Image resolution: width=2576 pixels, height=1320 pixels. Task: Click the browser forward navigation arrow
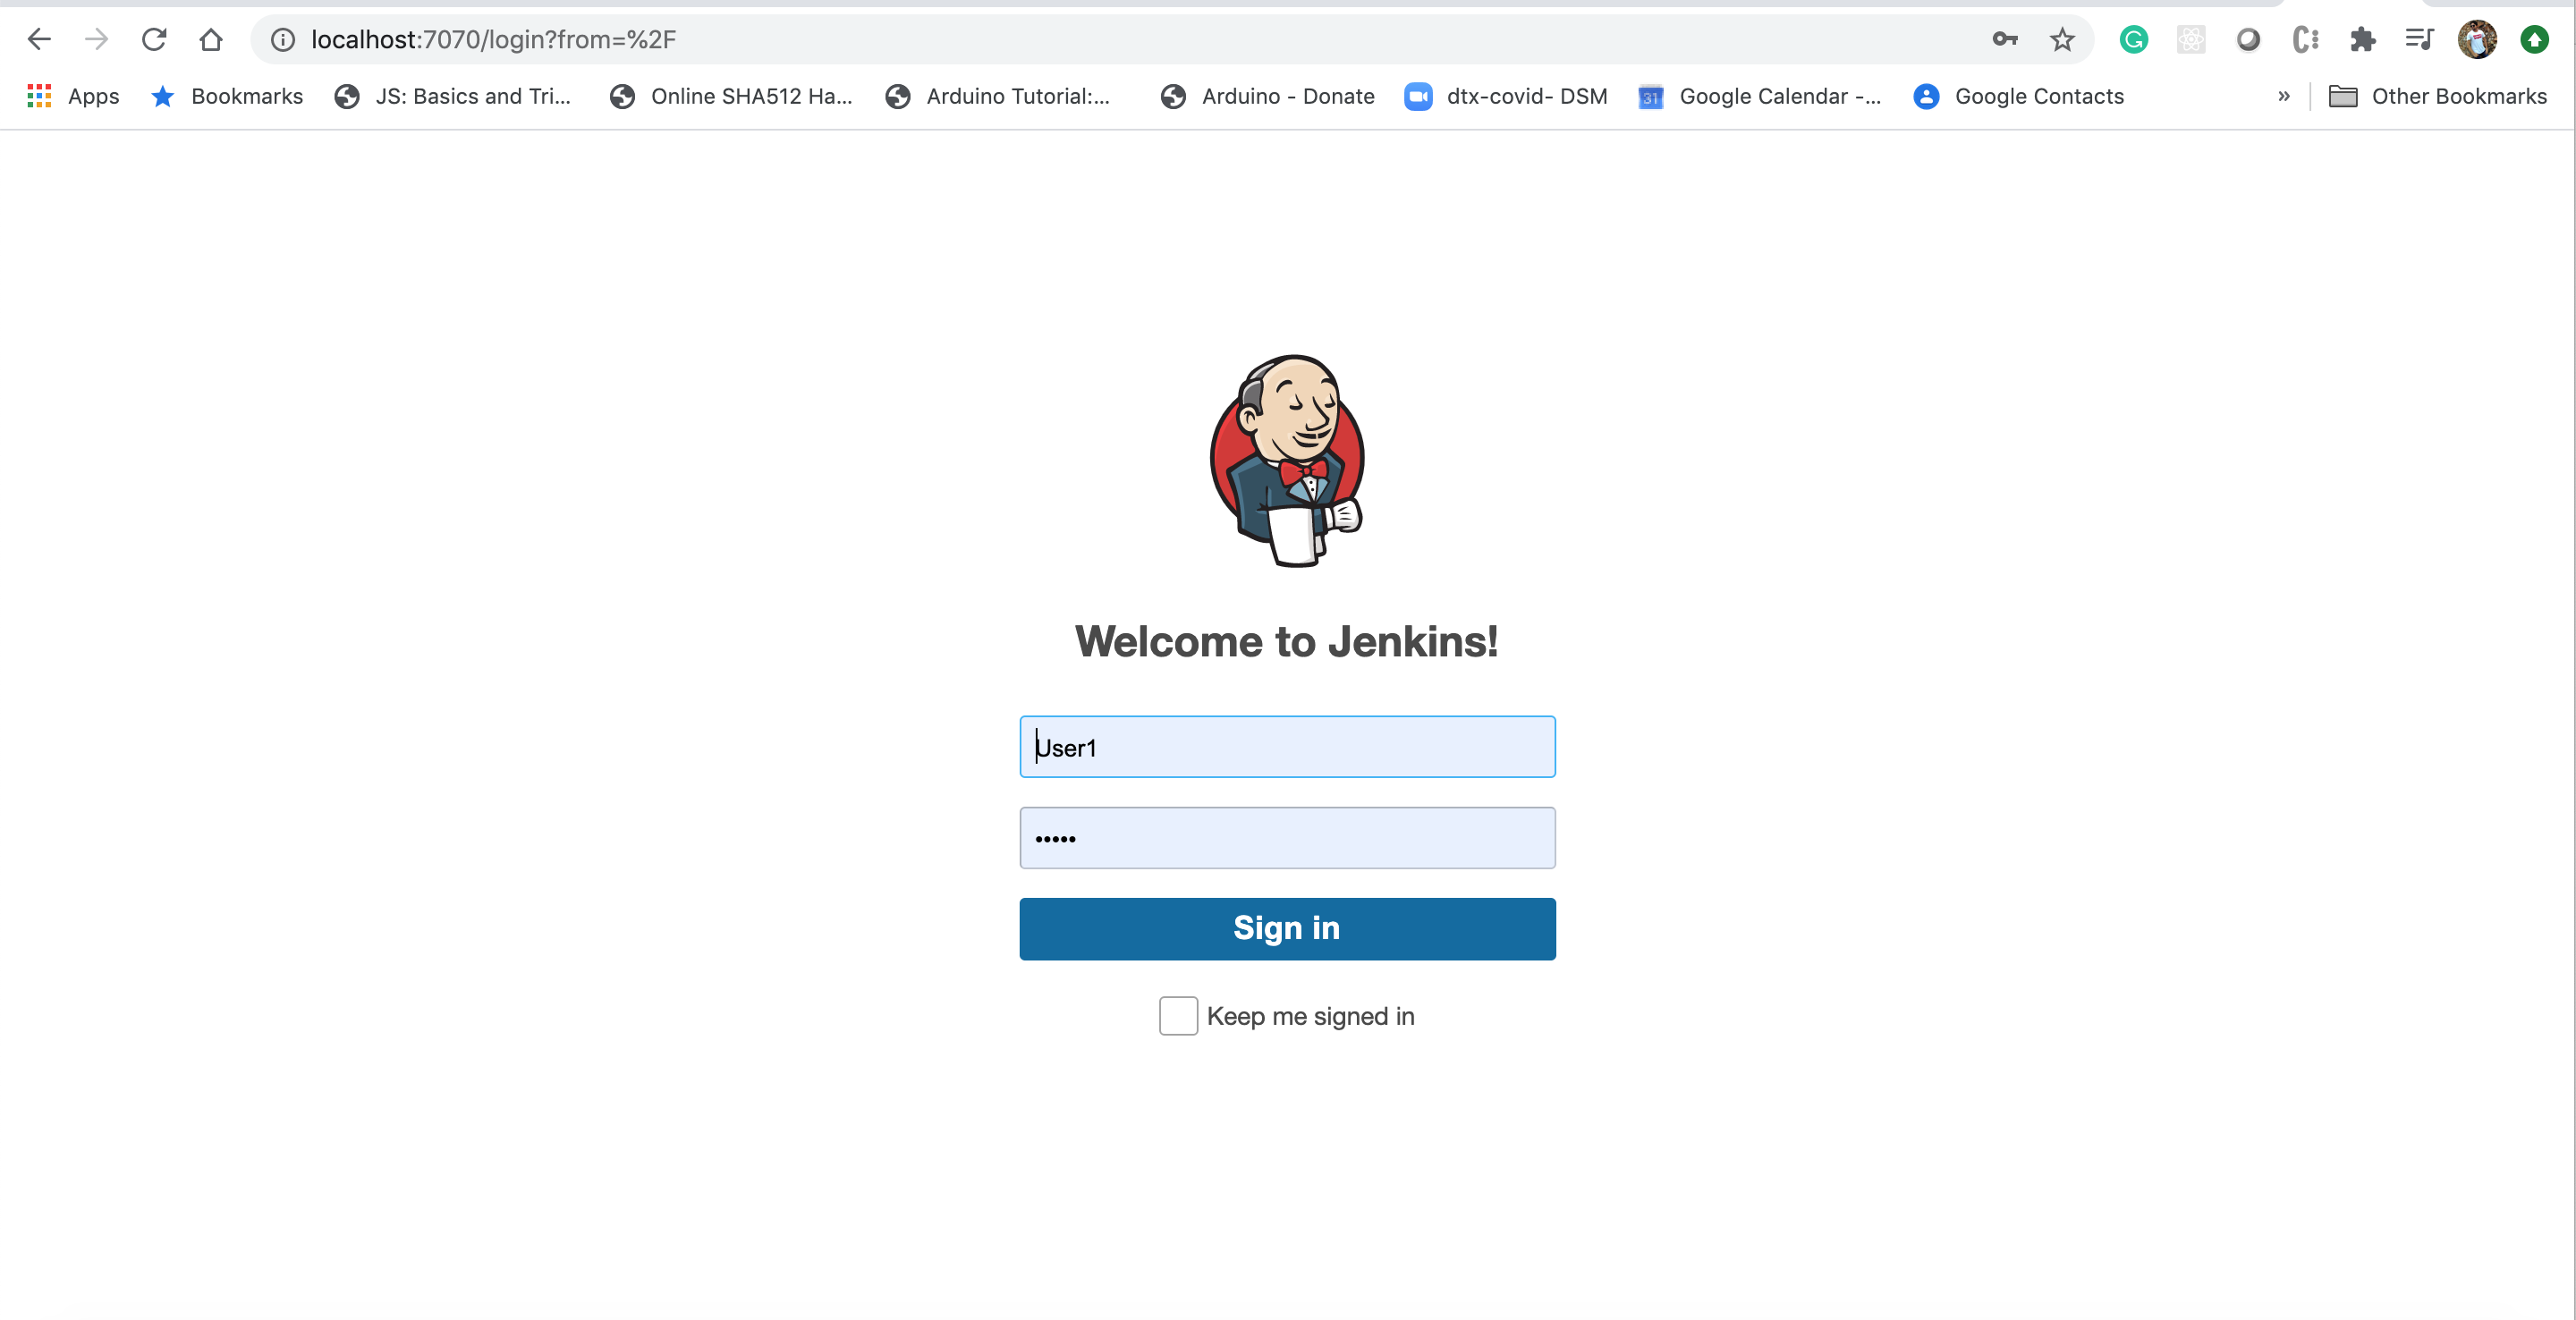tap(96, 37)
